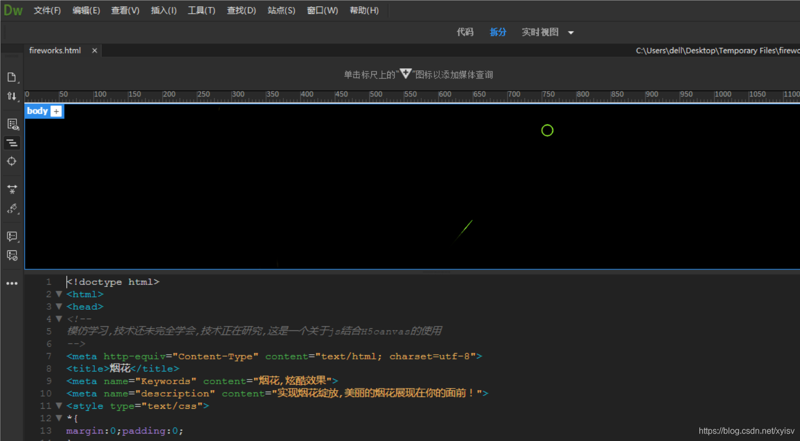Click line number 9 in gutter
Screen dimensions: 800x441
[x=49, y=381]
